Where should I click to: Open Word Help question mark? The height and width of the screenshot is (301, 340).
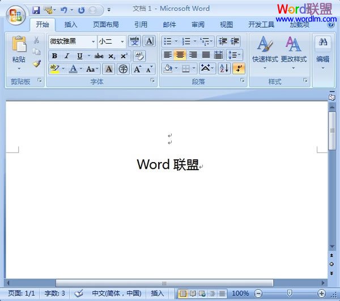click(331, 25)
